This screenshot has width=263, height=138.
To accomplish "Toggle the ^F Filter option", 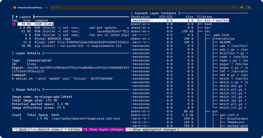I will click(x=71, y=129).
